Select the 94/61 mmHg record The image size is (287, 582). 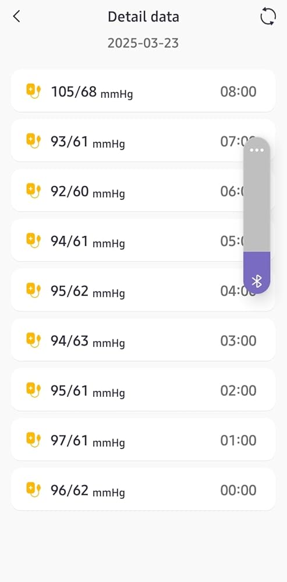143,240
